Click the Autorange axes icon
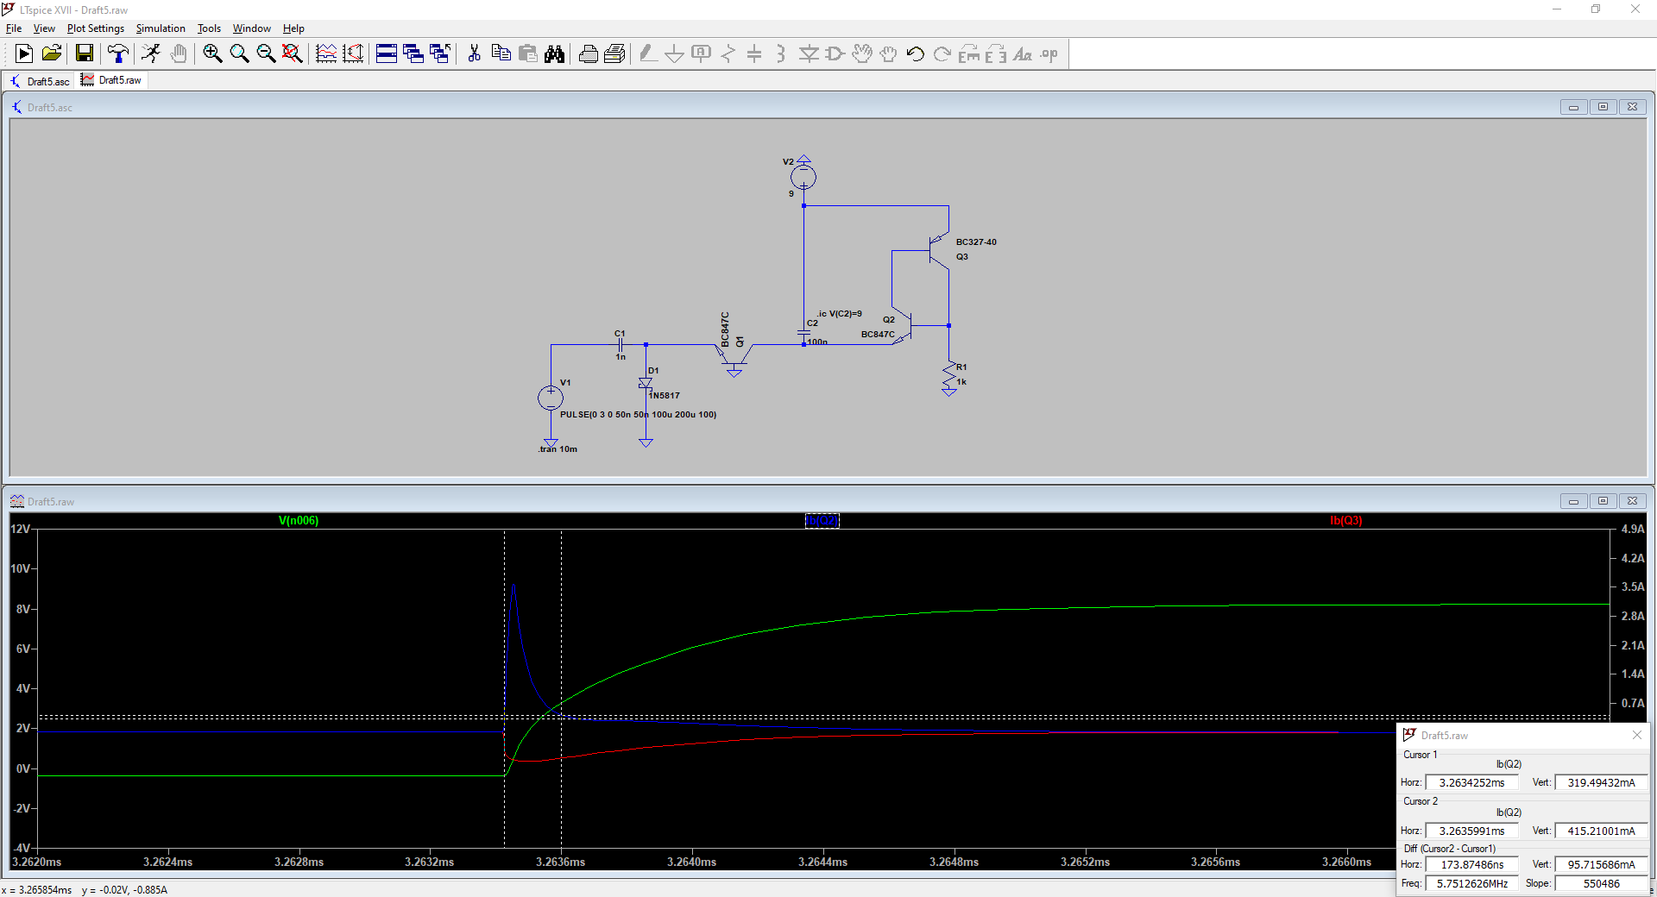 pos(353,53)
